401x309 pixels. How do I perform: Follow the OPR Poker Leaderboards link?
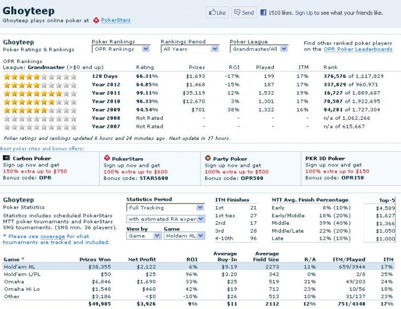click(x=358, y=49)
